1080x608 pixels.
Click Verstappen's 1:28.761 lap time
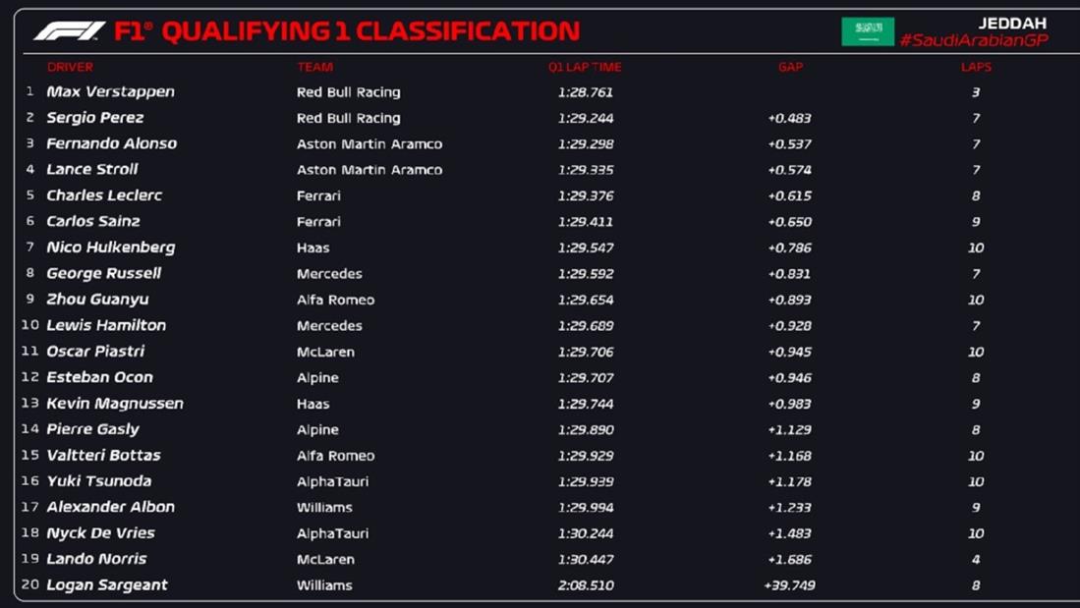click(x=585, y=92)
